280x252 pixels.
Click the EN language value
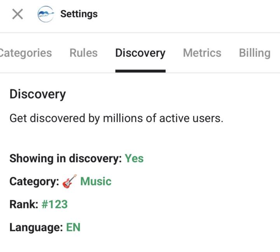73,227
